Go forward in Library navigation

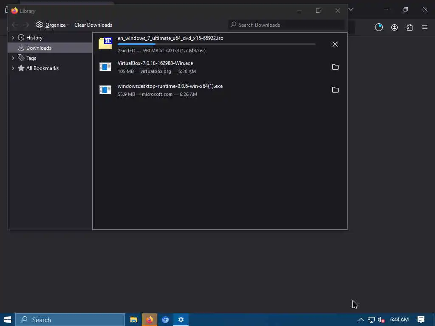pyautogui.click(x=26, y=25)
